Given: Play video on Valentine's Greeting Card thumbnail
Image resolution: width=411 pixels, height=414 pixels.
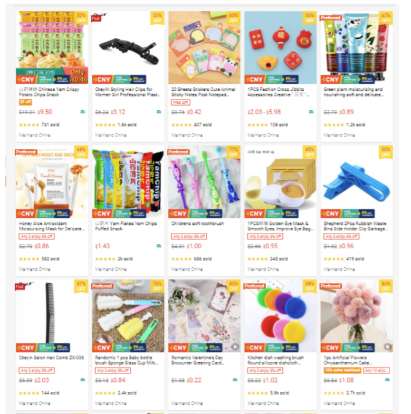Looking at the screenshot, I should point(235,346).
